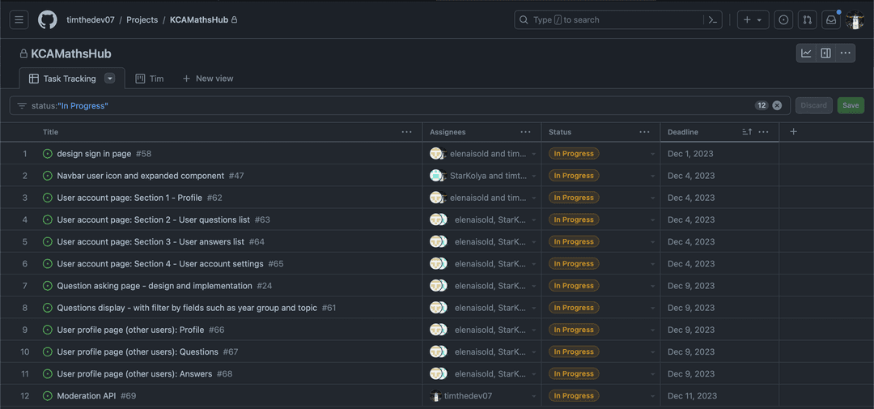Viewport: 874px width, 409px height.
Task: Clear the status filter with X icon
Action: pyautogui.click(x=777, y=105)
